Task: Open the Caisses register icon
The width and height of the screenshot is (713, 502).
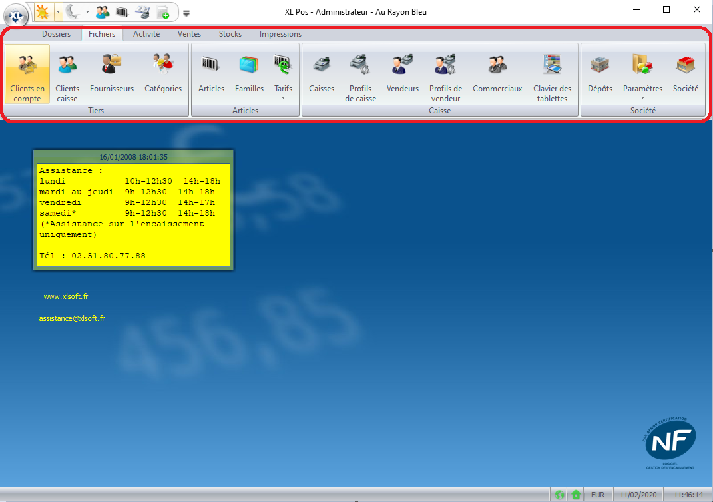Action: pyautogui.click(x=322, y=65)
